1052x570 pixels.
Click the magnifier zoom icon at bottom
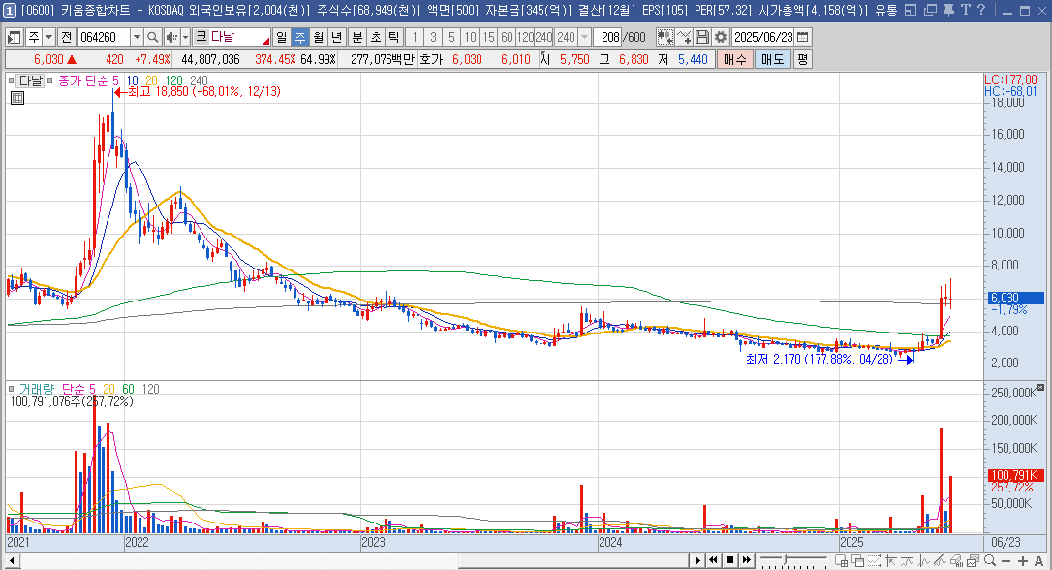990,560
